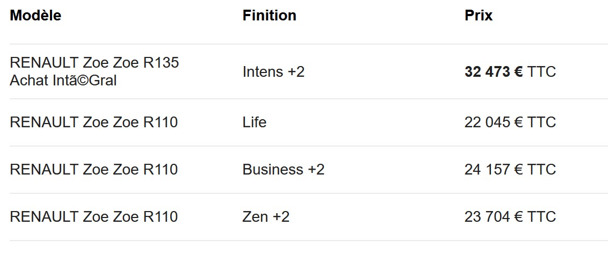Click the 24 157 € amount
Viewport: 608px width, 254px height.
[493, 170]
